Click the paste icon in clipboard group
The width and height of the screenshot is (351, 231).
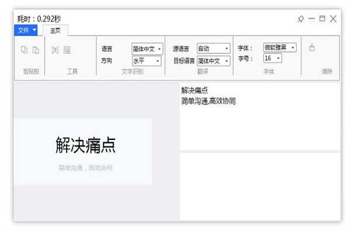click(x=36, y=50)
